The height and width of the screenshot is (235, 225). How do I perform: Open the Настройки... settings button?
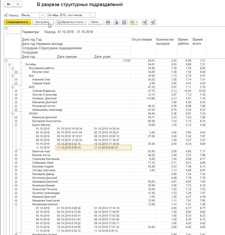(43, 22)
